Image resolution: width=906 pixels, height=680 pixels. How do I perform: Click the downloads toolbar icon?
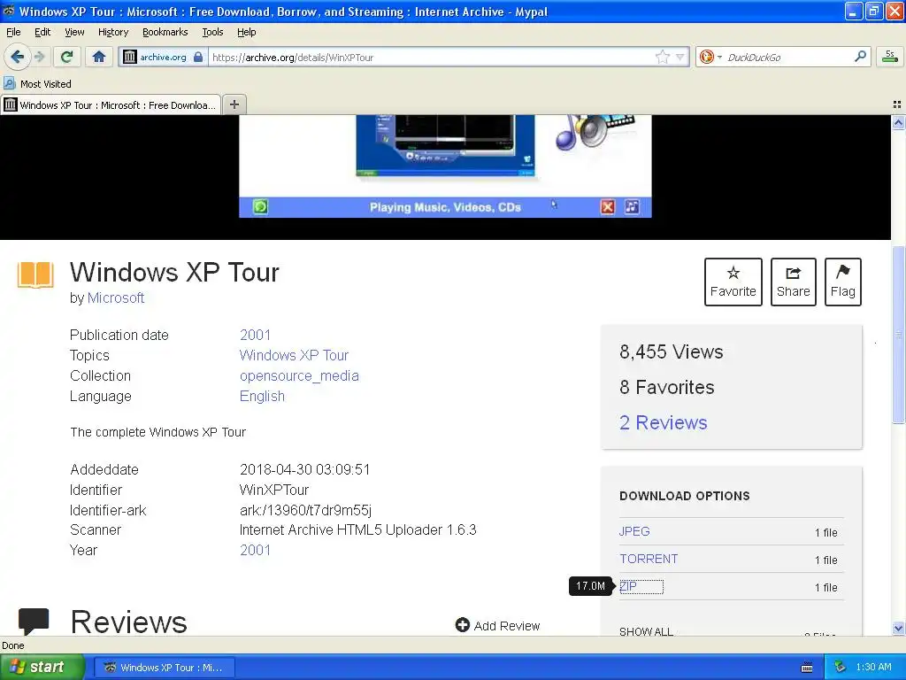(x=890, y=57)
